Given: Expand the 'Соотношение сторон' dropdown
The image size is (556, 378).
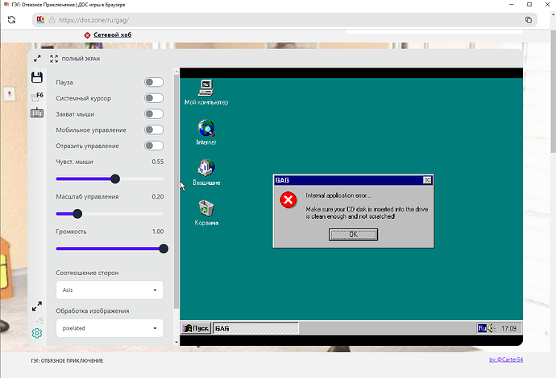Looking at the screenshot, I should tap(110, 290).
